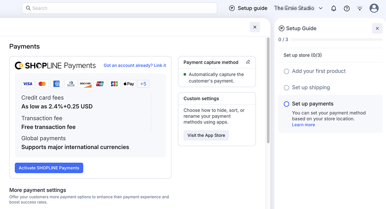Collapse the Set up store (0/3) section
Screen dimensions: 386x209
coord(303,55)
